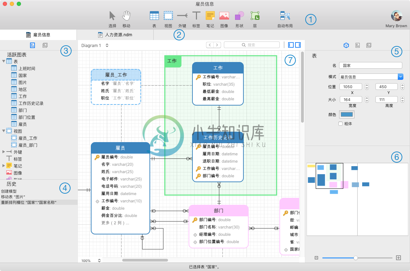Click the 雇员 table header in the diagram

120,148
